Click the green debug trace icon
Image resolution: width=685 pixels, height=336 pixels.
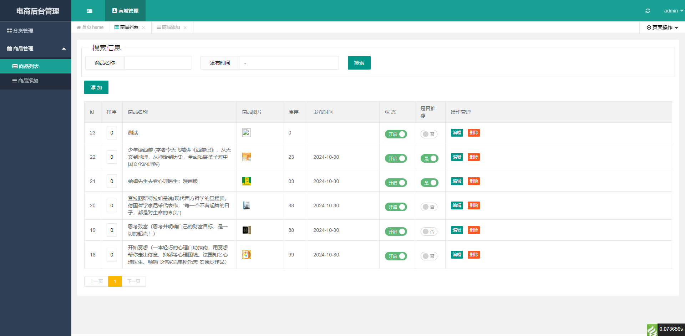pos(652,330)
